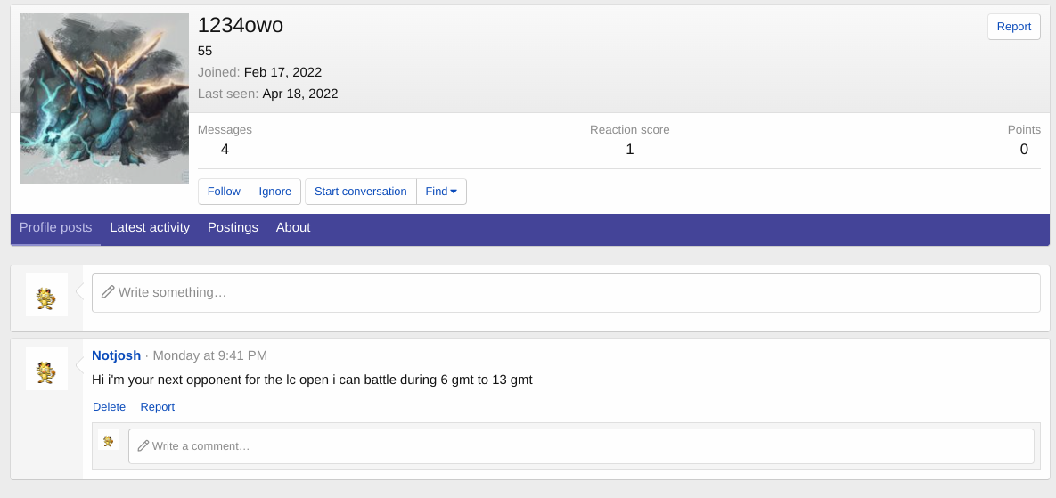Click the Report link under Notjosh's post
Image resolution: width=1056 pixels, height=498 pixels.
(157, 407)
